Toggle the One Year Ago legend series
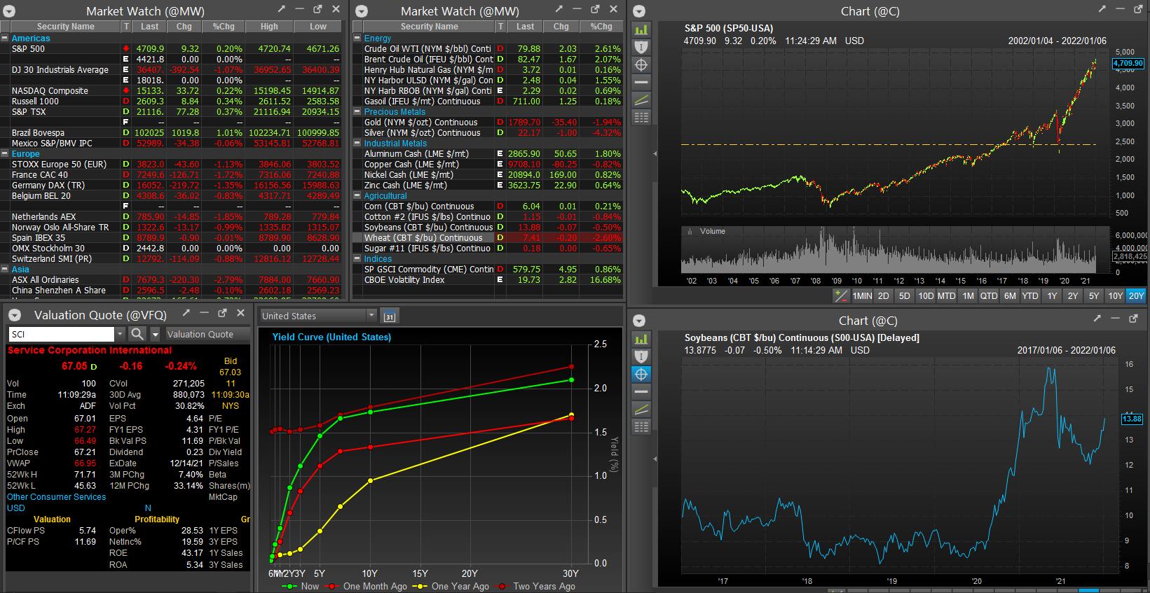This screenshot has width=1150, height=593. point(451,586)
